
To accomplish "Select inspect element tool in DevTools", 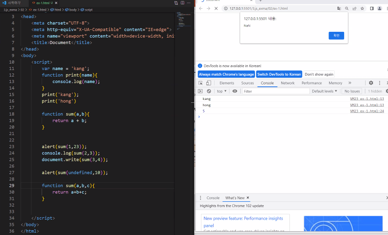I will click(201, 83).
